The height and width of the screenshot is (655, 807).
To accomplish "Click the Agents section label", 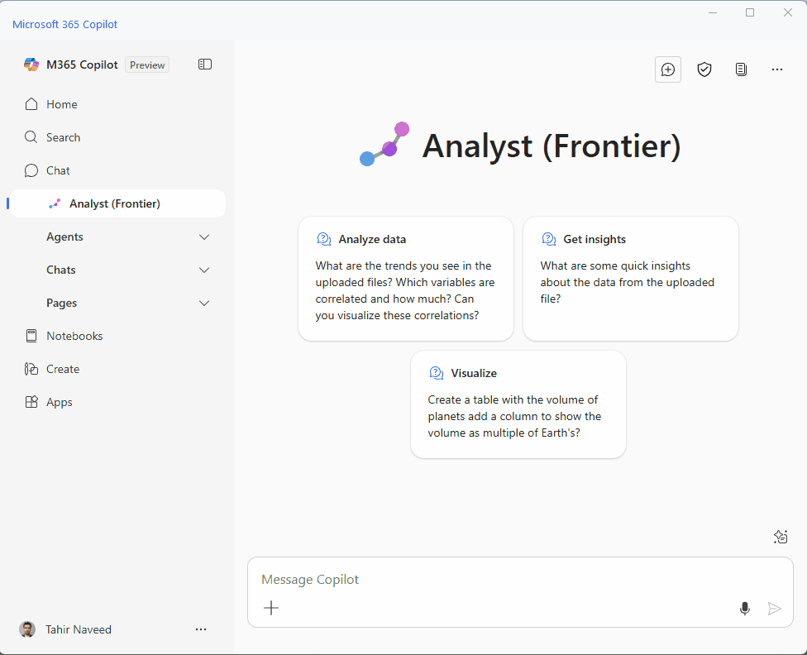I will (x=64, y=237).
